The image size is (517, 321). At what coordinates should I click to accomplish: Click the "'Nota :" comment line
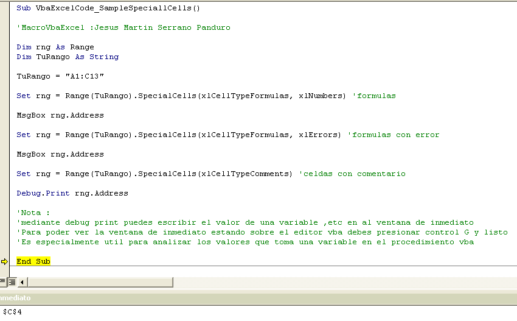pyautogui.click(x=33, y=213)
